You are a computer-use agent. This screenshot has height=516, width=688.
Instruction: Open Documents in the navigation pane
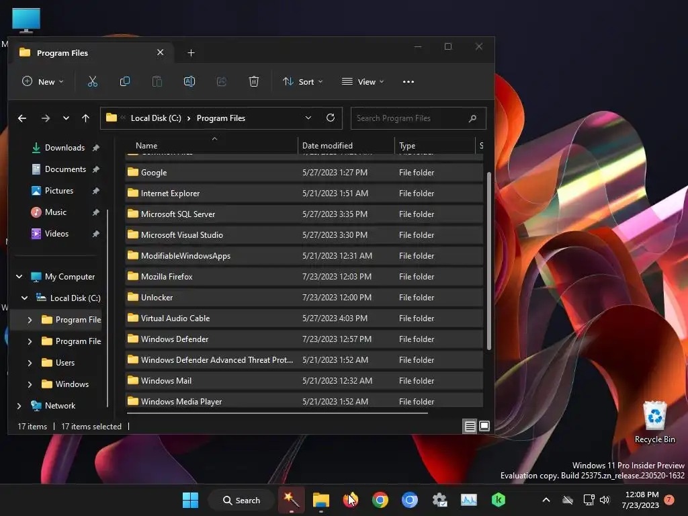tap(65, 169)
